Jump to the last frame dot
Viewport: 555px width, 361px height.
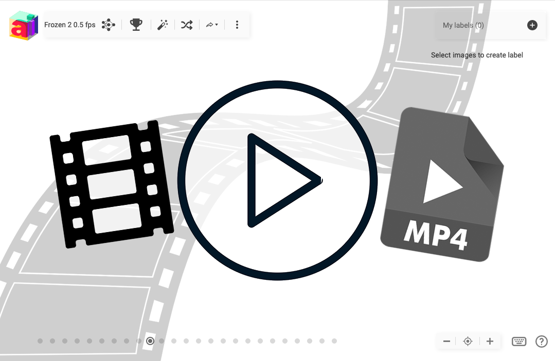(334, 341)
